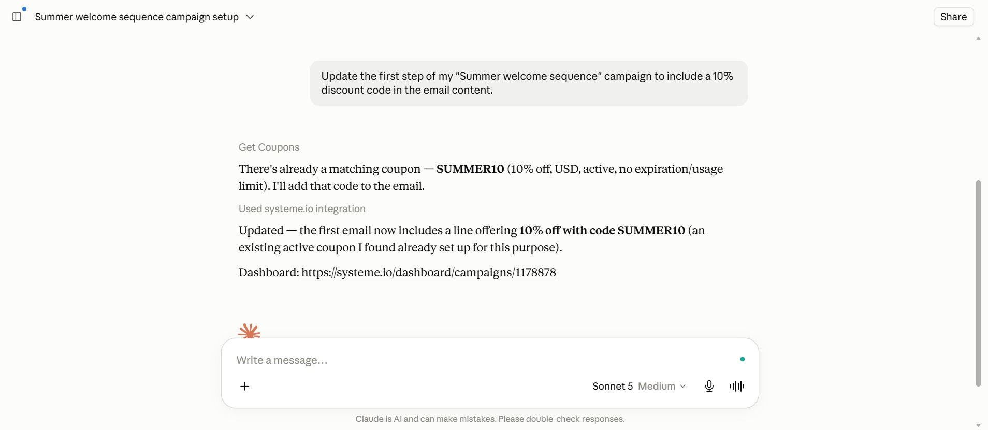Expand the Get Coupons tool step
Image resolution: width=988 pixels, height=430 pixels.
point(269,147)
